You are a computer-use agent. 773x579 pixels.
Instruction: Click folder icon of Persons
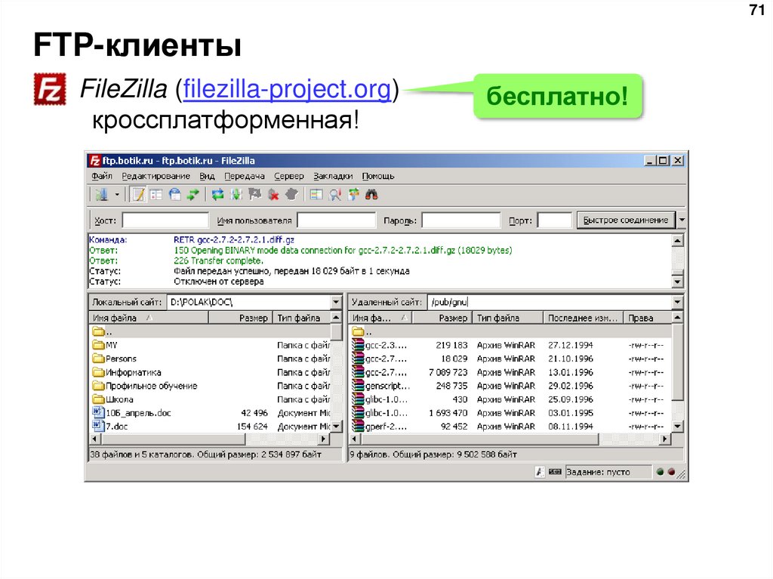99,359
